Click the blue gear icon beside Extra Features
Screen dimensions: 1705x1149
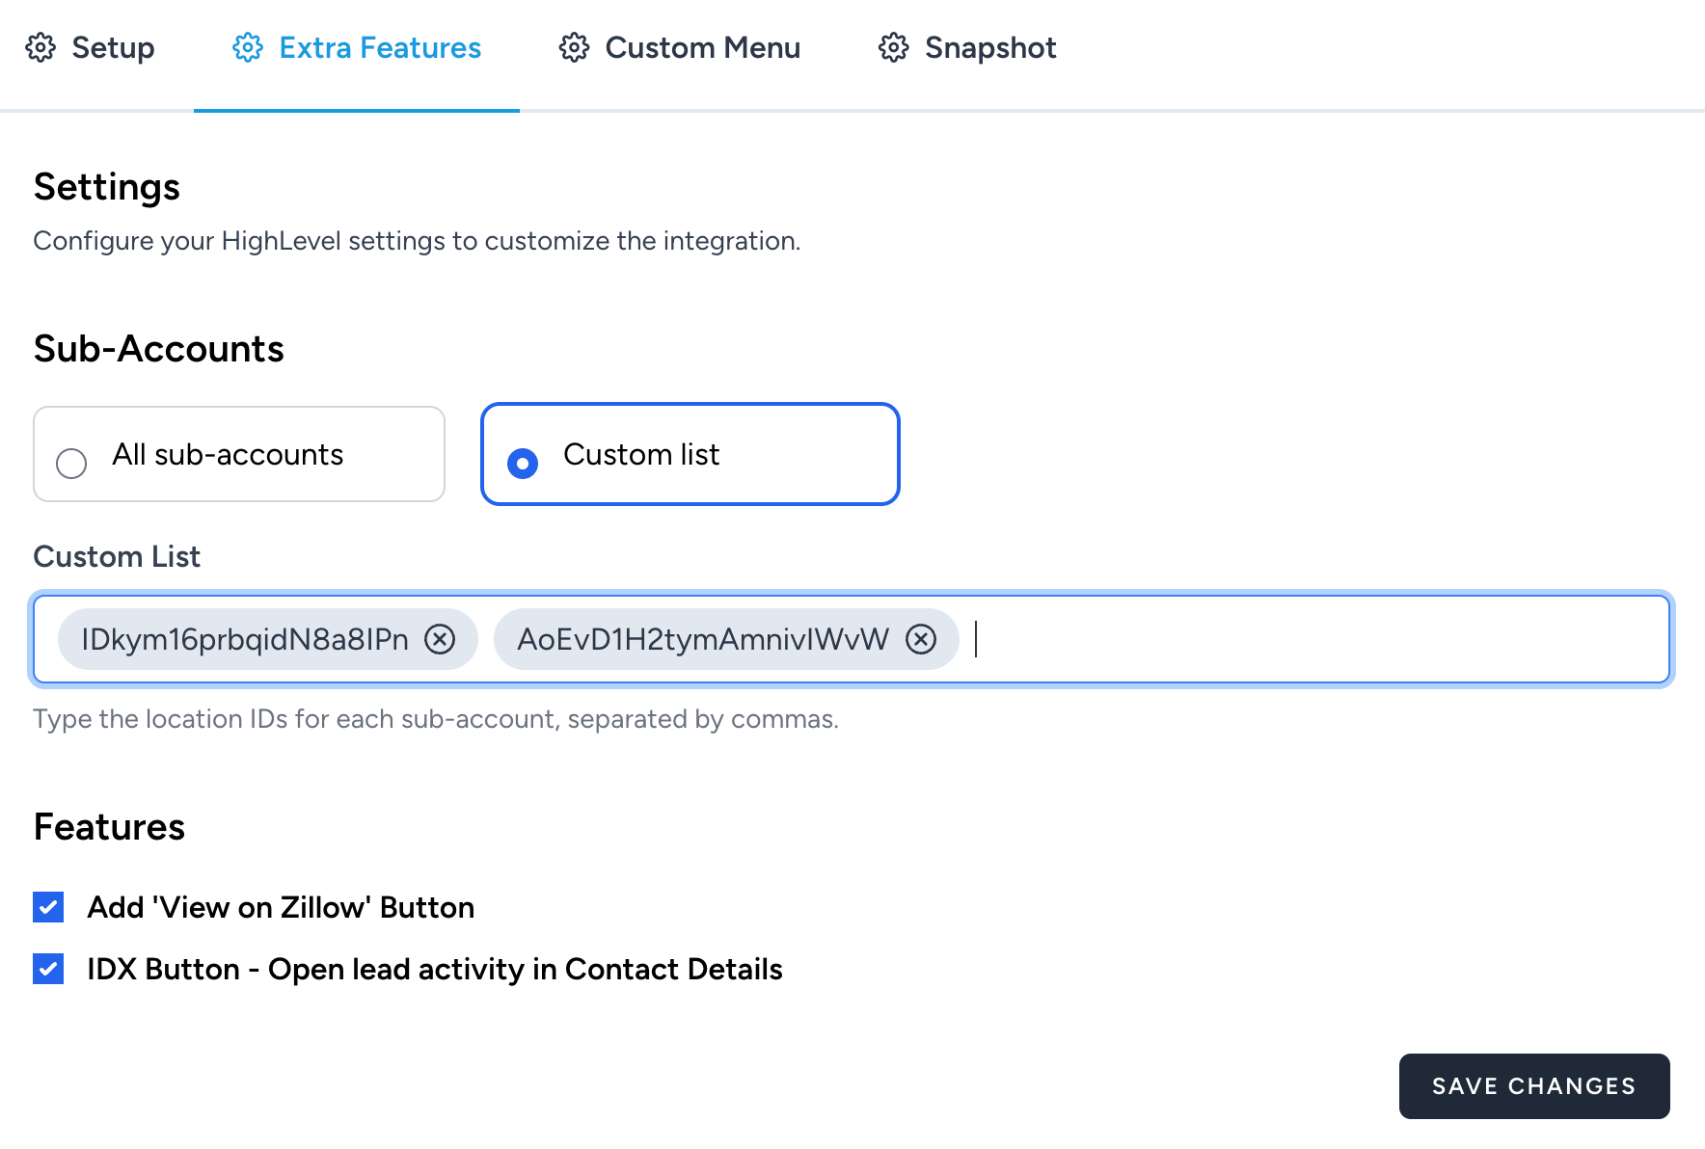[x=248, y=47]
